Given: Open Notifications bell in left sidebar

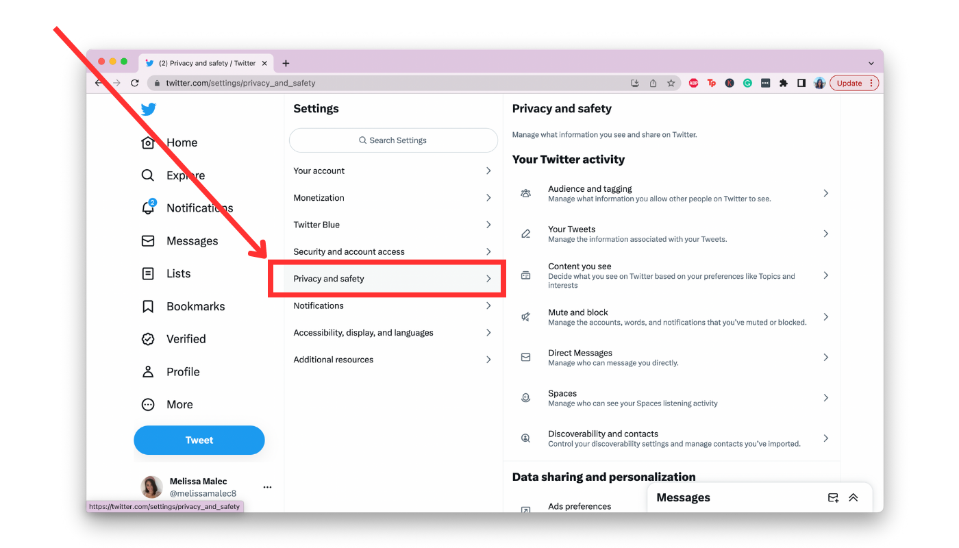Looking at the screenshot, I should 148,208.
